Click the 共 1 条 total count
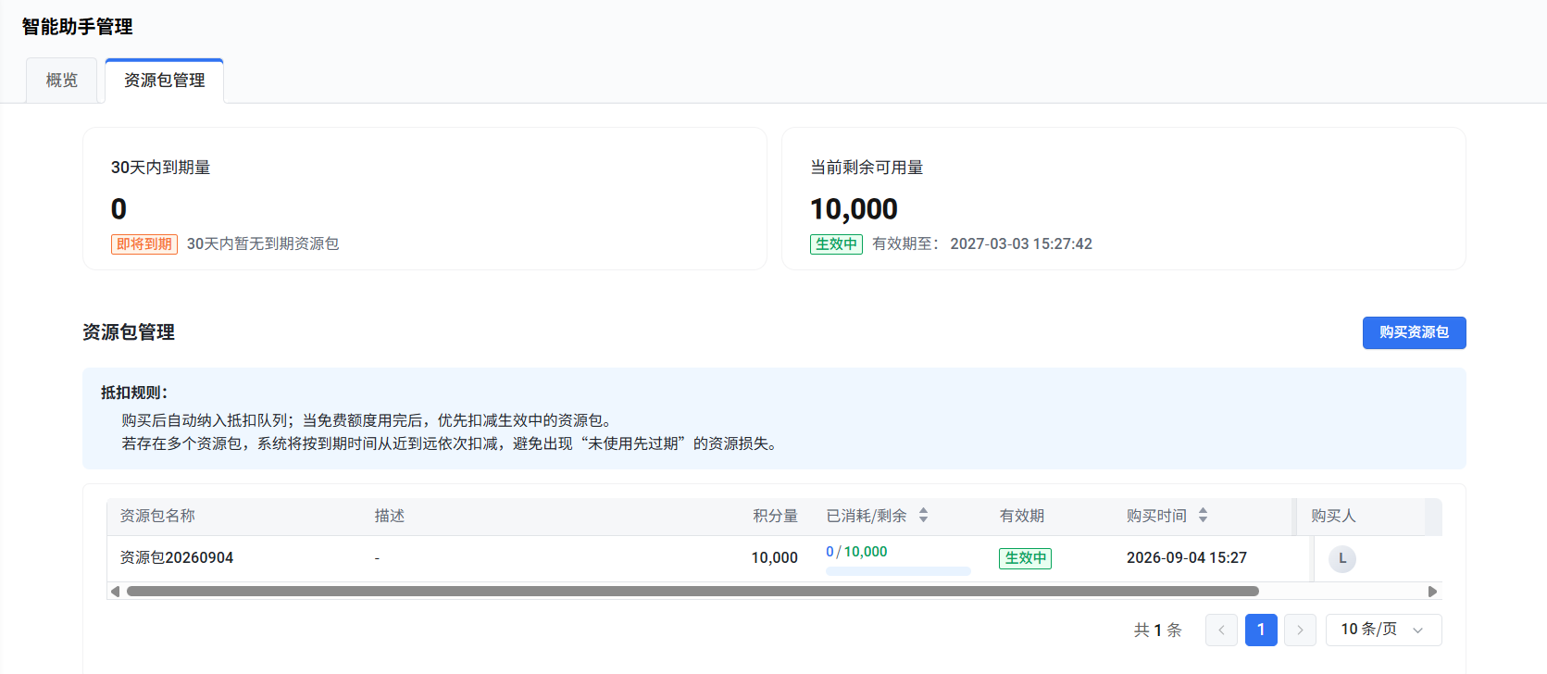 pyautogui.click(x=1157, y=630)
